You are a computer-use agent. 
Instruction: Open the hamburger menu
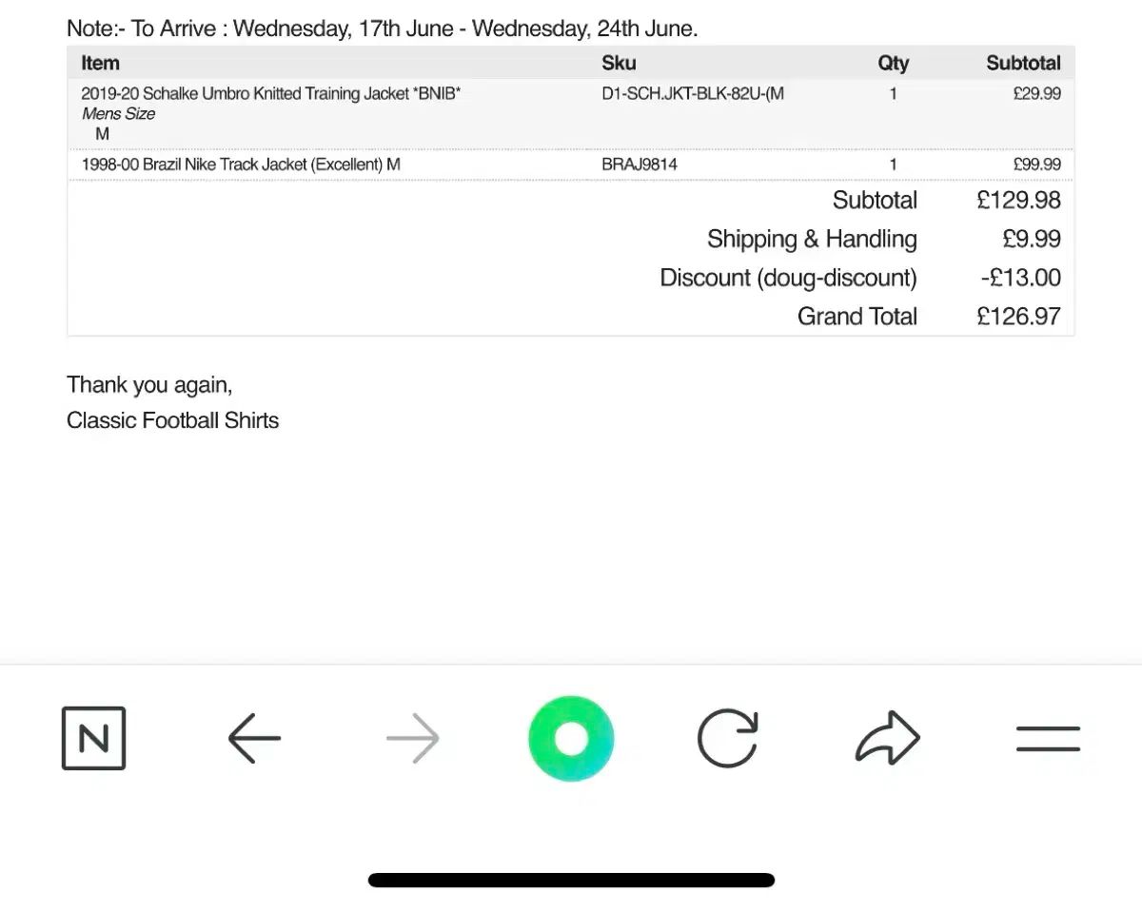(x=1048, y=739)
